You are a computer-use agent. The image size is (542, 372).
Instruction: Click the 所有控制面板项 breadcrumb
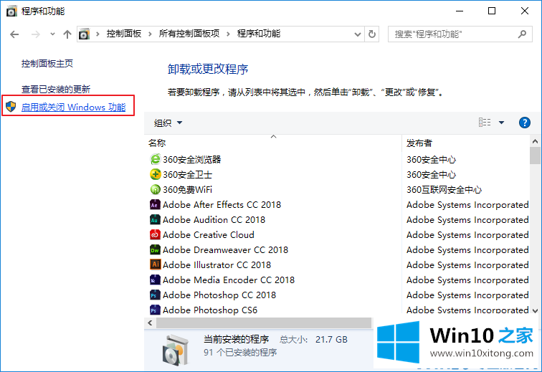tap(189, 34)
